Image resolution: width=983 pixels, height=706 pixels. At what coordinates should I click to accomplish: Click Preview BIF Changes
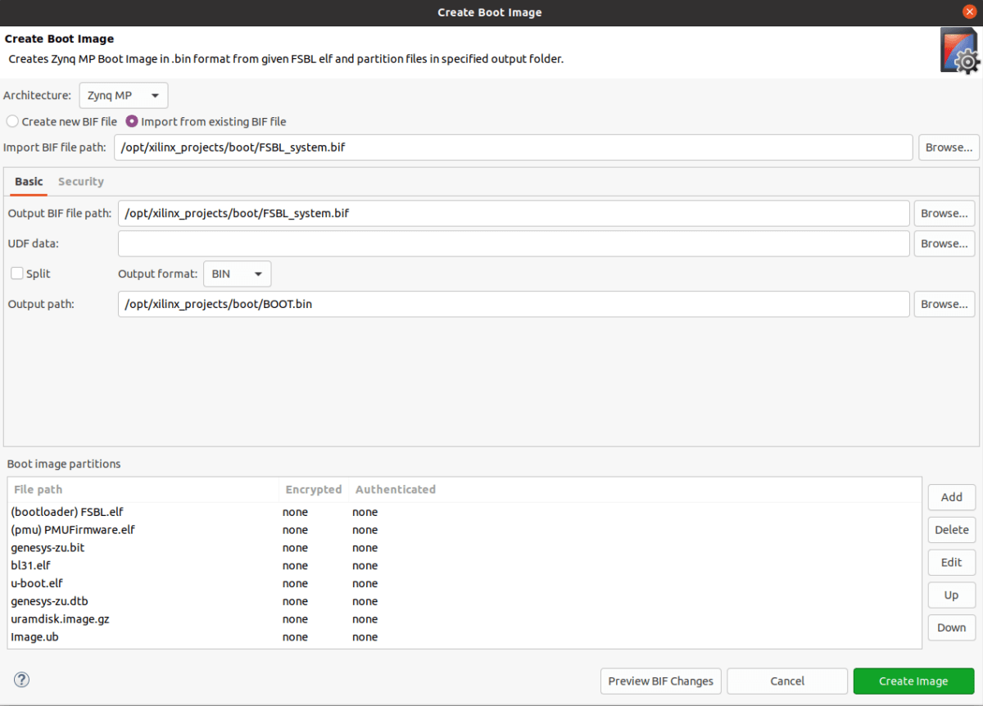[660, 681]
